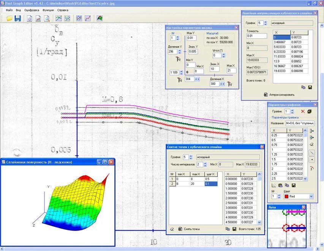Viewport: 324px width, 251px height.
Task: Adjust График stepper in Линейная аппроксимация panel
Action: 266,23
